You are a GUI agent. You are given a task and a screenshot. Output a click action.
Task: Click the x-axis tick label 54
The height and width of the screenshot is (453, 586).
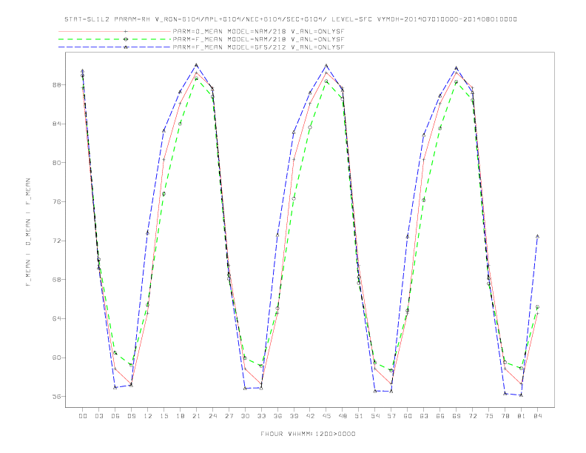click(375, 416)
